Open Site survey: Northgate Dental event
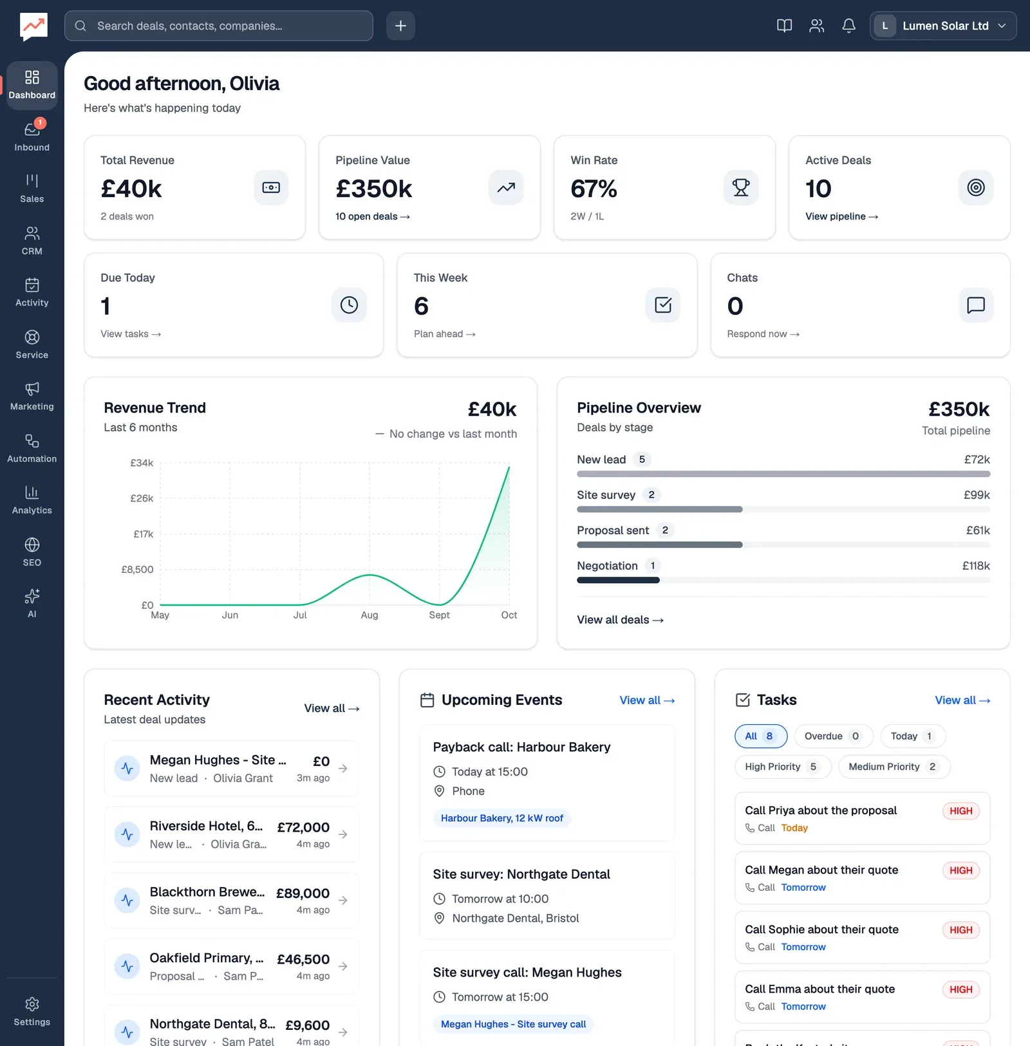Screen dimensions: 1030x1046 click(x=547, y=895)
